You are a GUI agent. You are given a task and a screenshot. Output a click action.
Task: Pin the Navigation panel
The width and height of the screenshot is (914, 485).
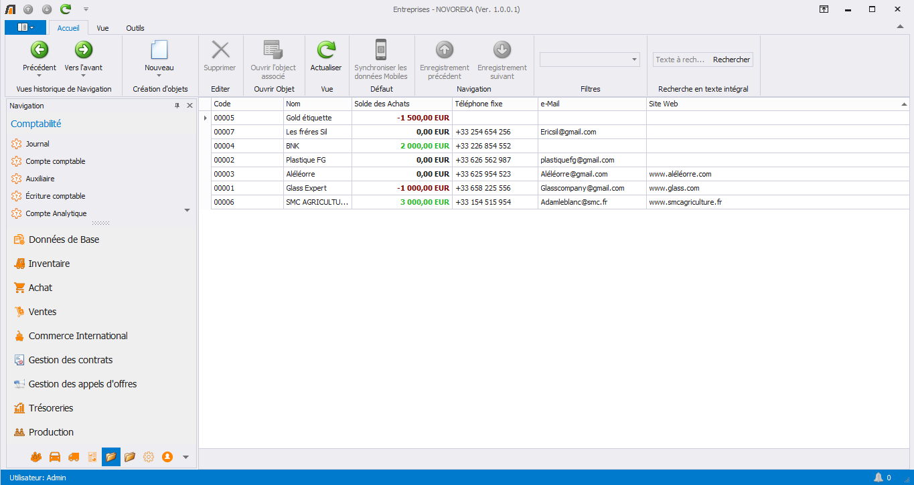click(x=177, y=106)
